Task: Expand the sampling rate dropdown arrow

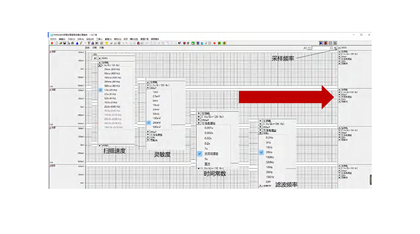Action: tap(340, 47)
